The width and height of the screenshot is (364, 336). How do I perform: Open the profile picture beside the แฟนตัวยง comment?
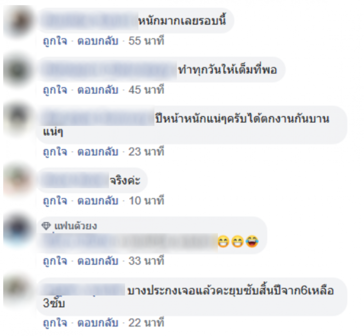point(19,229)
